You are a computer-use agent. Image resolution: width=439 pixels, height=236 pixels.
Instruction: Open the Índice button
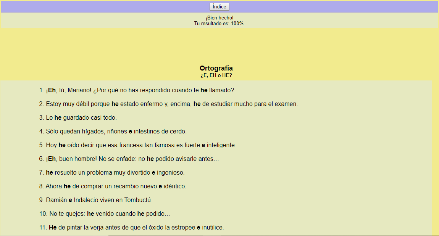pyautogui.click(x=219, y=7)
